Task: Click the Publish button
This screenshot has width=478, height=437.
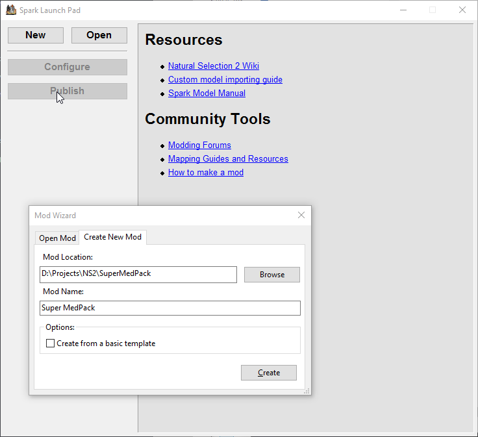Action: click(x=68, y=91)
